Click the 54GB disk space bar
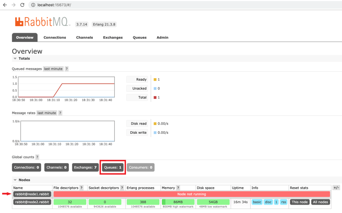342x213 pixels. [213, 202]
